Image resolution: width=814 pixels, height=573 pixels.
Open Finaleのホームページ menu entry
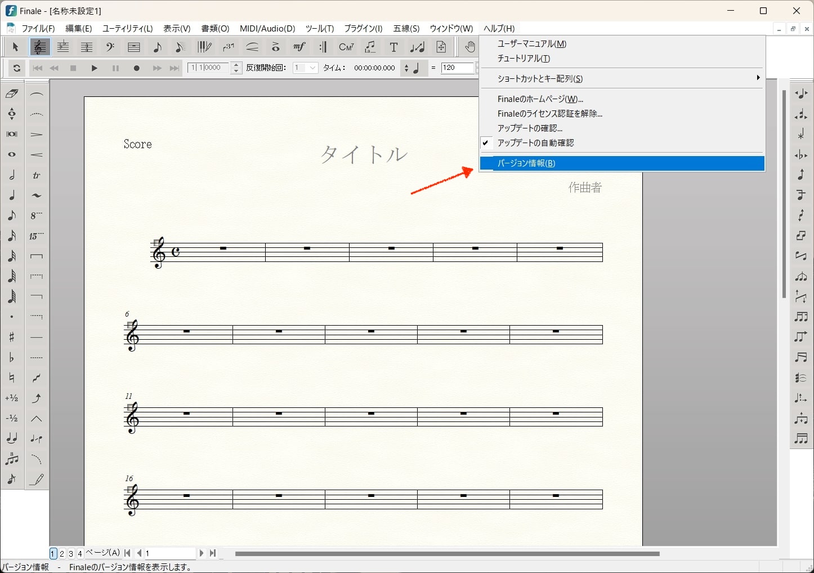622,99
